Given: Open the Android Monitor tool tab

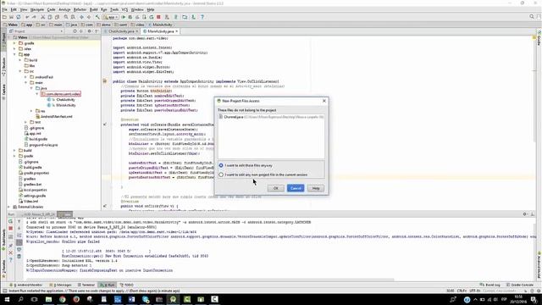Looking at the screenshot, I should (x=26, y=285).
